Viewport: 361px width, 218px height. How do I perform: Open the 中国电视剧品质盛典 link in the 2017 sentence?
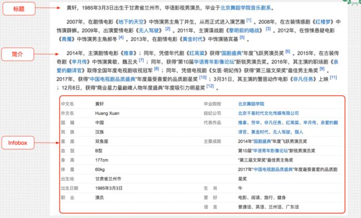coord(113,79)
